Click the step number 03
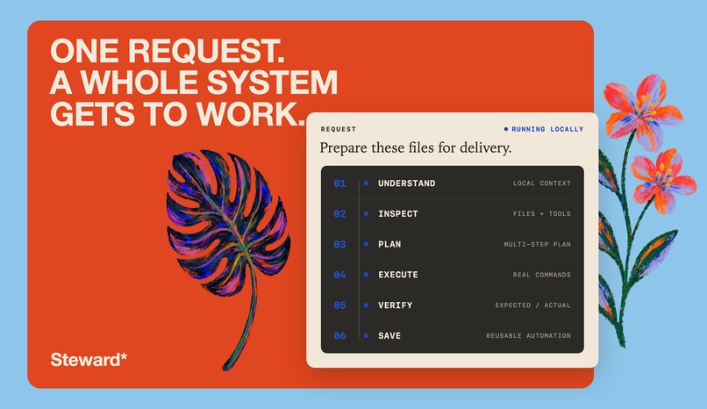Viewport: 707px width, 409px height. [x=339, y=244]
